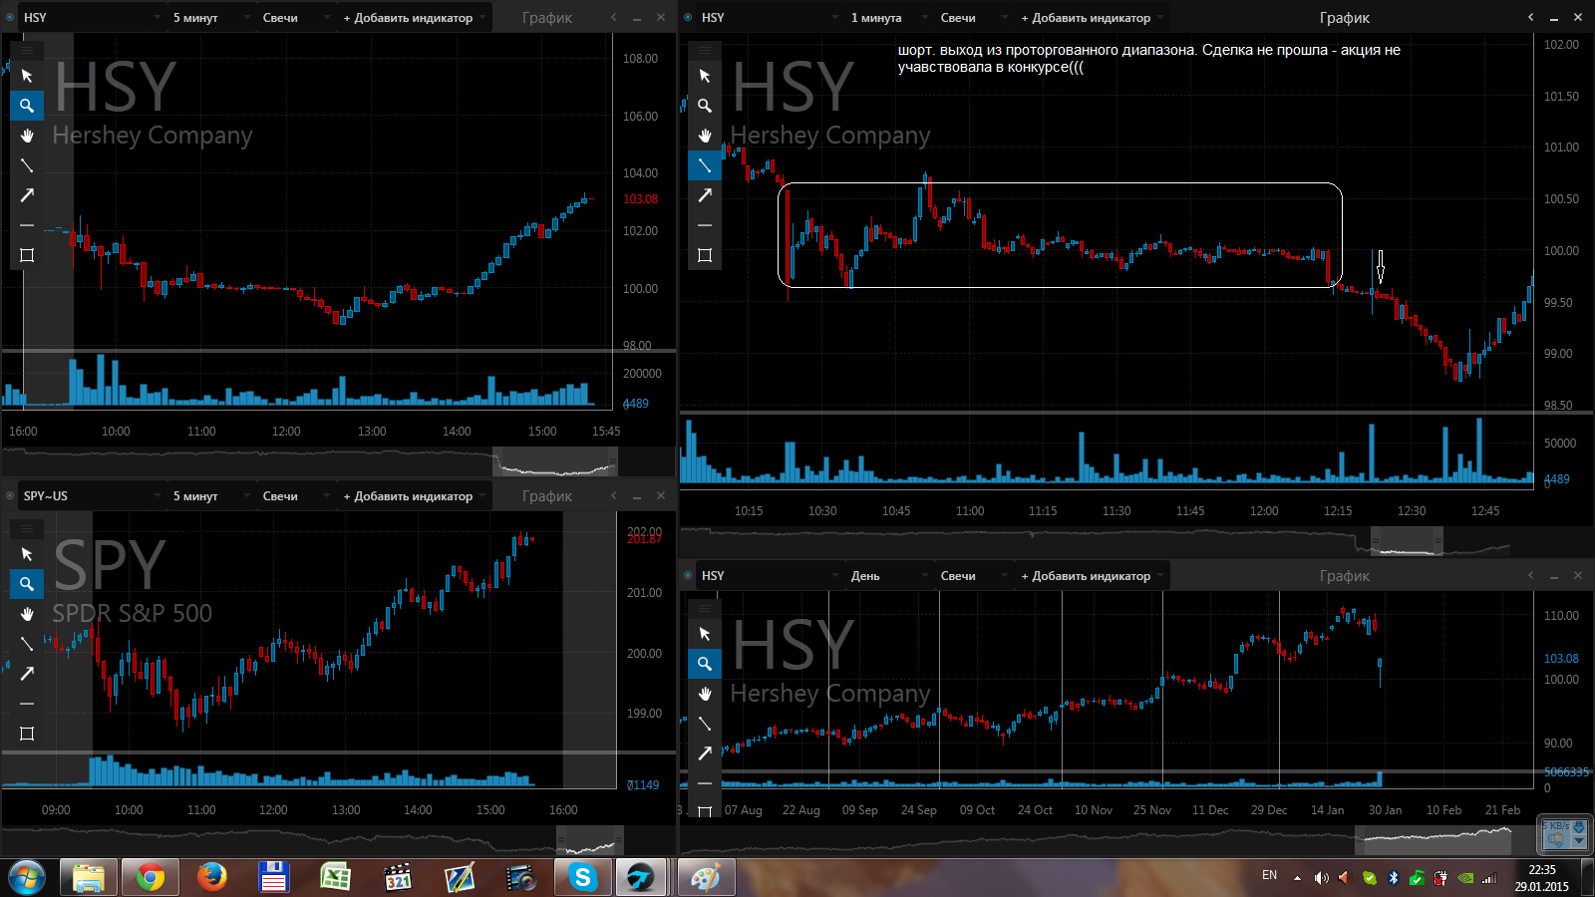Click the navigator range handle under HSY 1-minute chart
This screenshot has width=1595, height=897.
point(1407,542)
